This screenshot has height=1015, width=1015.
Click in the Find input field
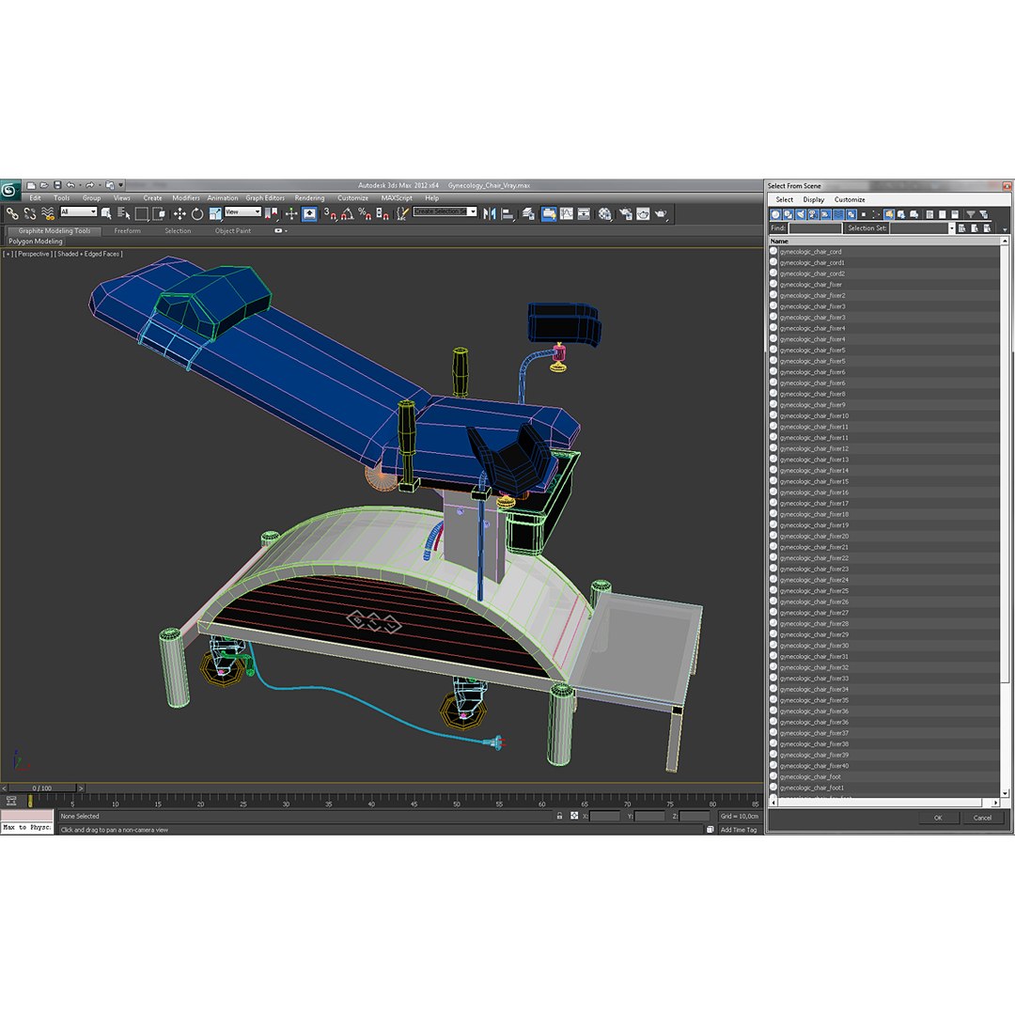coord(815,227)
